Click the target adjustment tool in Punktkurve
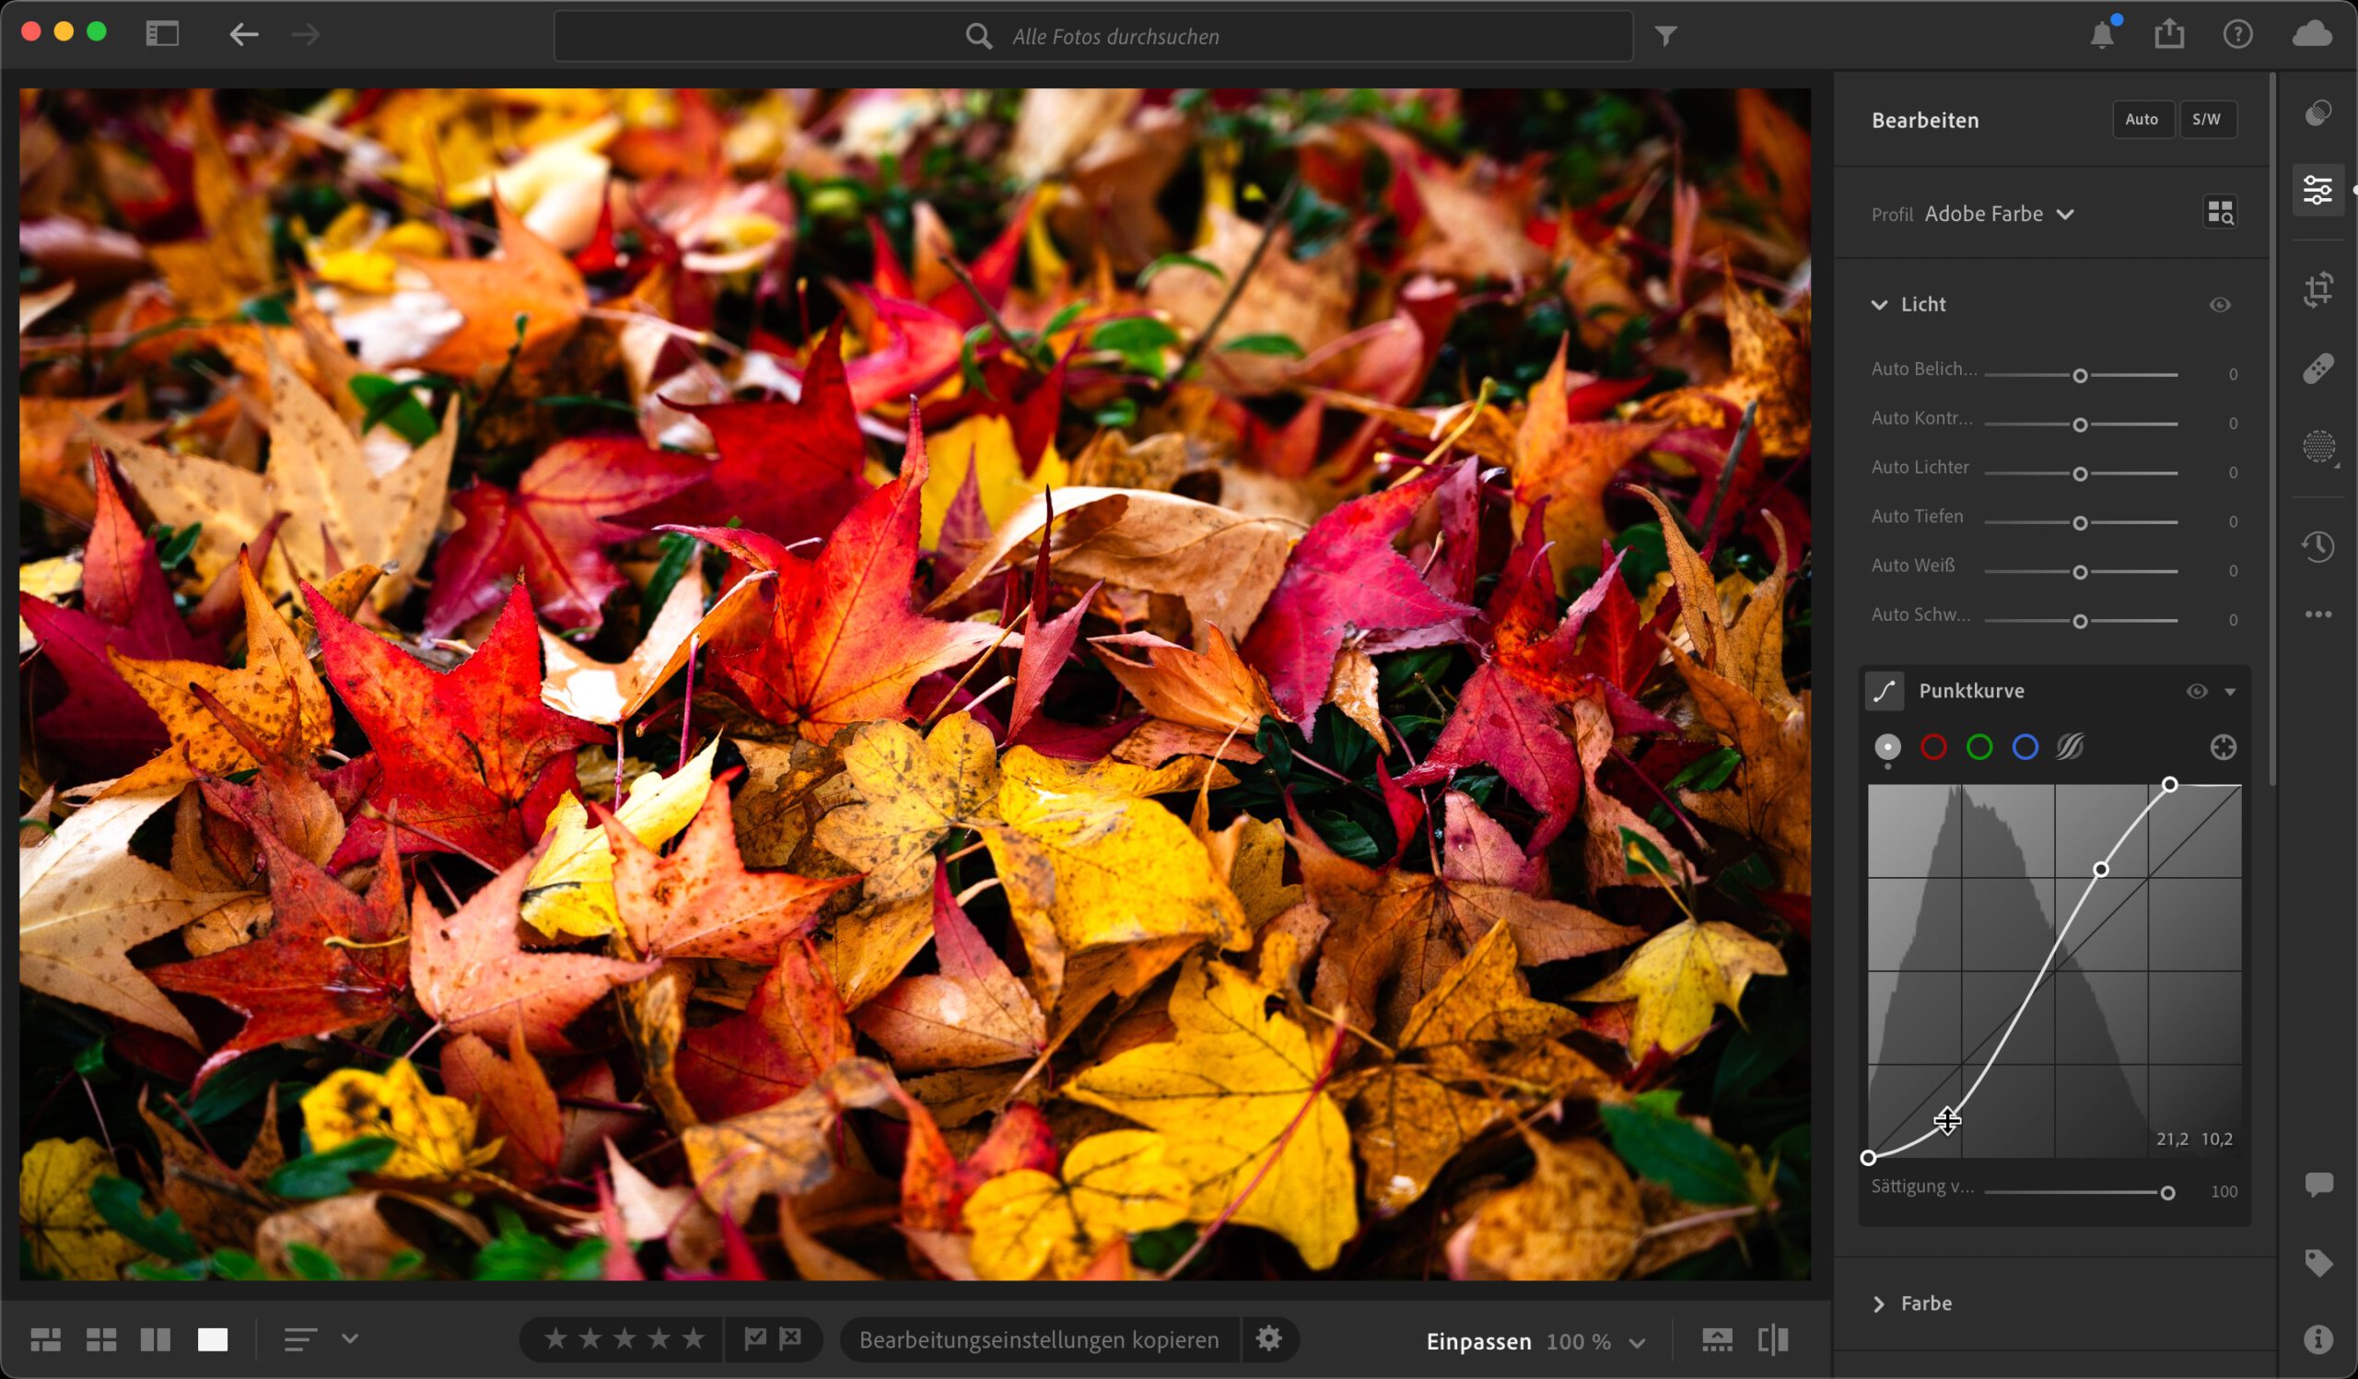 coord(2224,747)
